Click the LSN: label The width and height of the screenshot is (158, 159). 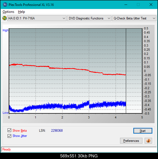point(42,131)
